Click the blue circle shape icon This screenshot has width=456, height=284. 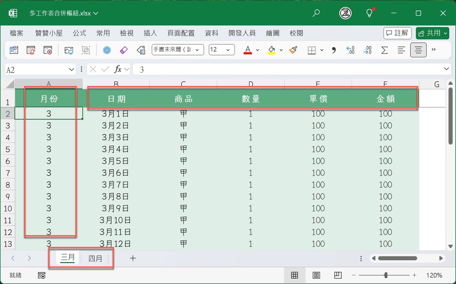tap(107, 50)
